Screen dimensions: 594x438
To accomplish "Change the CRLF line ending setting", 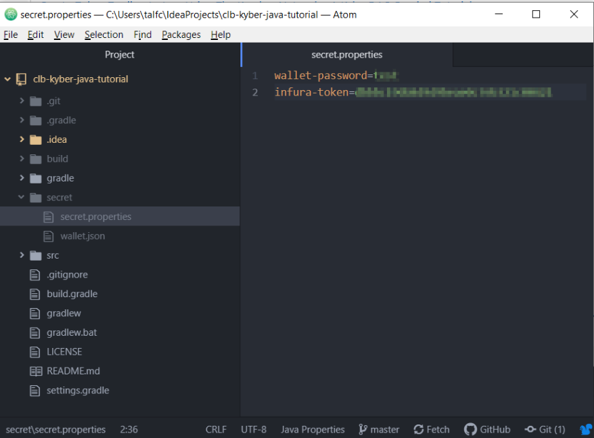I will click(216, 429).
